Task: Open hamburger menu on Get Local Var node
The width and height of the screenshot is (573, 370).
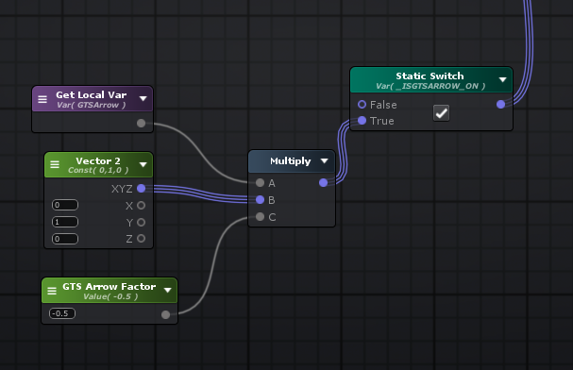Action: tap(42, 99)
